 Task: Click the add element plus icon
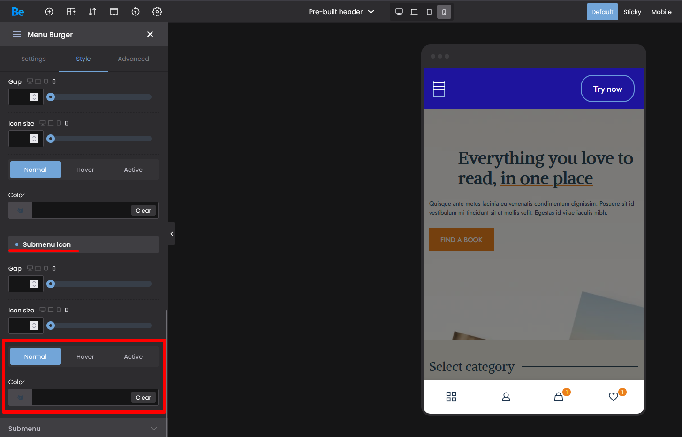click(49, 12)
